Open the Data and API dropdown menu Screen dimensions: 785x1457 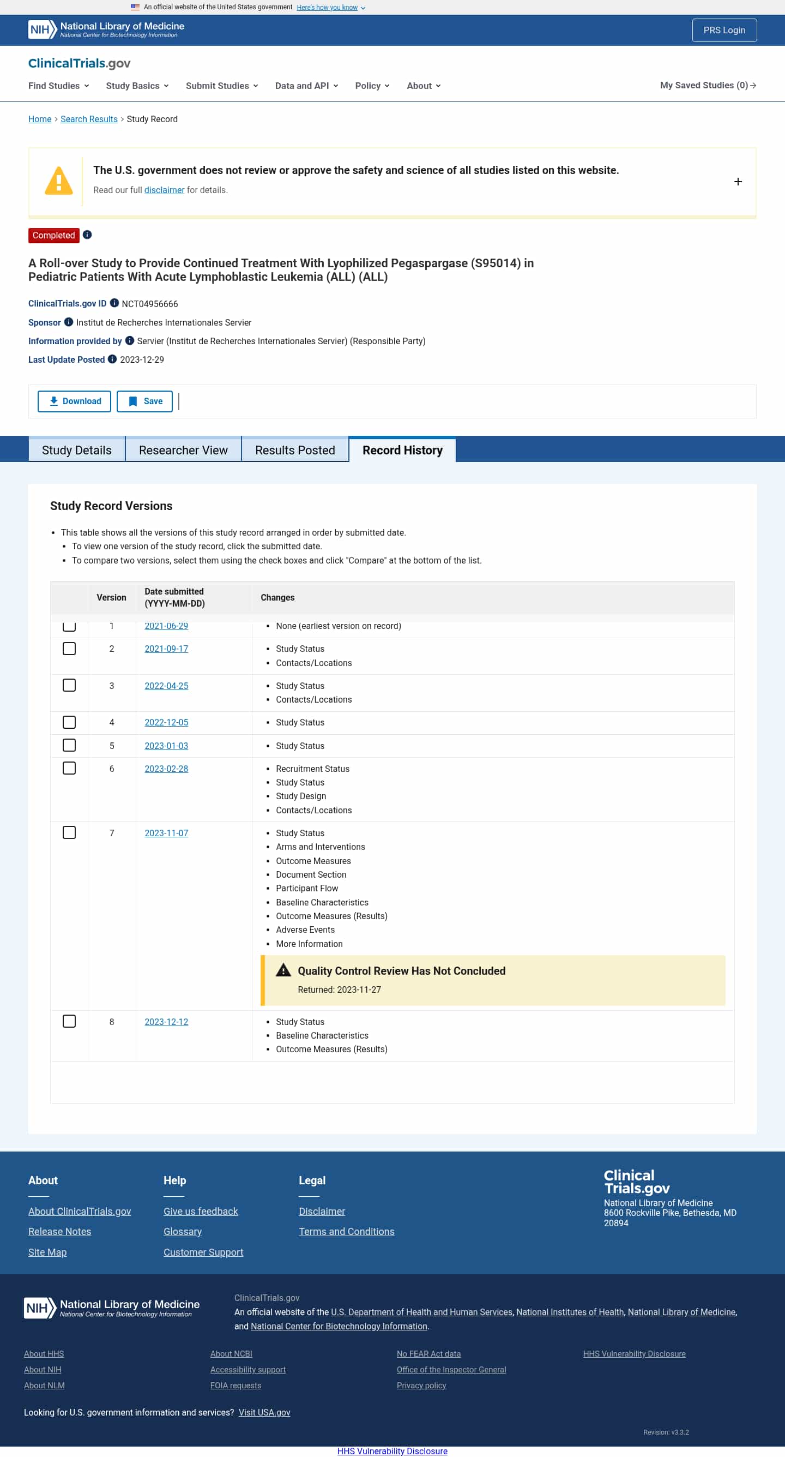coord(306,86)
